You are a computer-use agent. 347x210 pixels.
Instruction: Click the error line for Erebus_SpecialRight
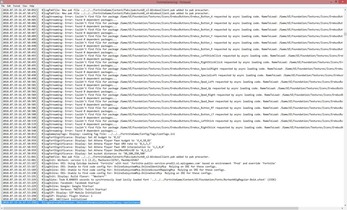click(173, 69)
